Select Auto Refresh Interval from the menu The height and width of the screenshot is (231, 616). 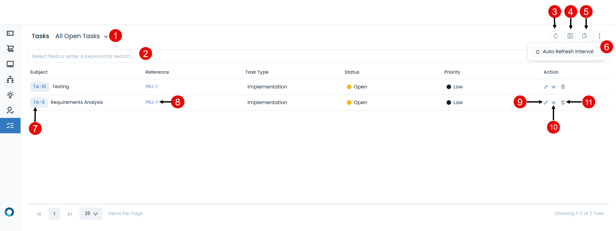tap(568, 52)
